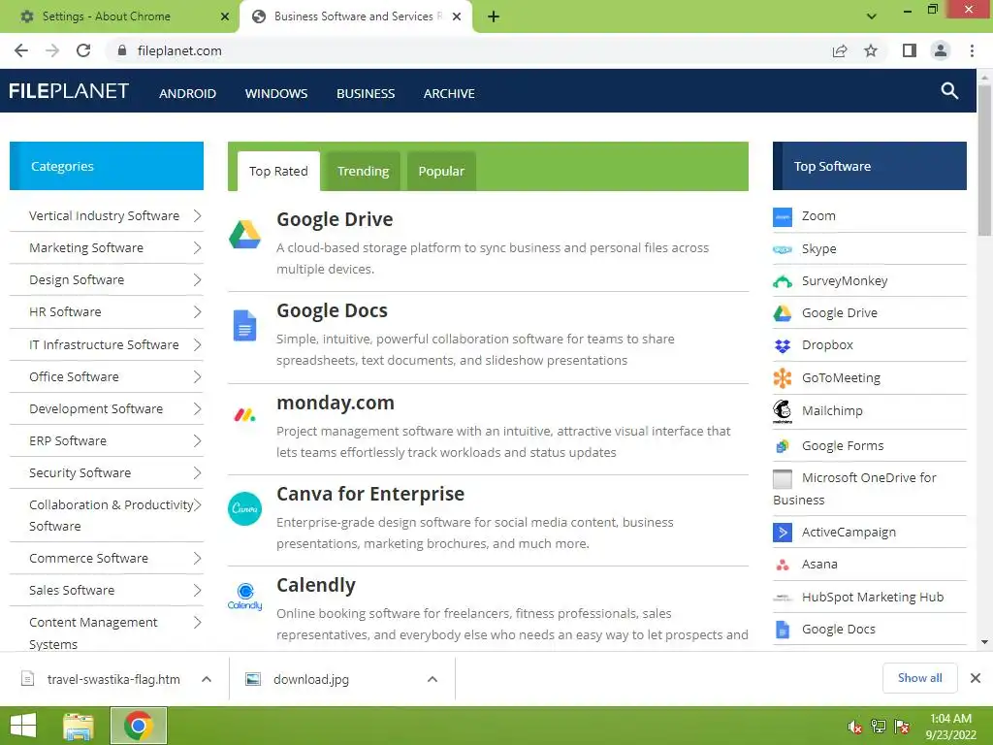Click the Calendly logo icon
Viewport: 993px width, 745px height.
pyautogui.click(x=244, y=597)
